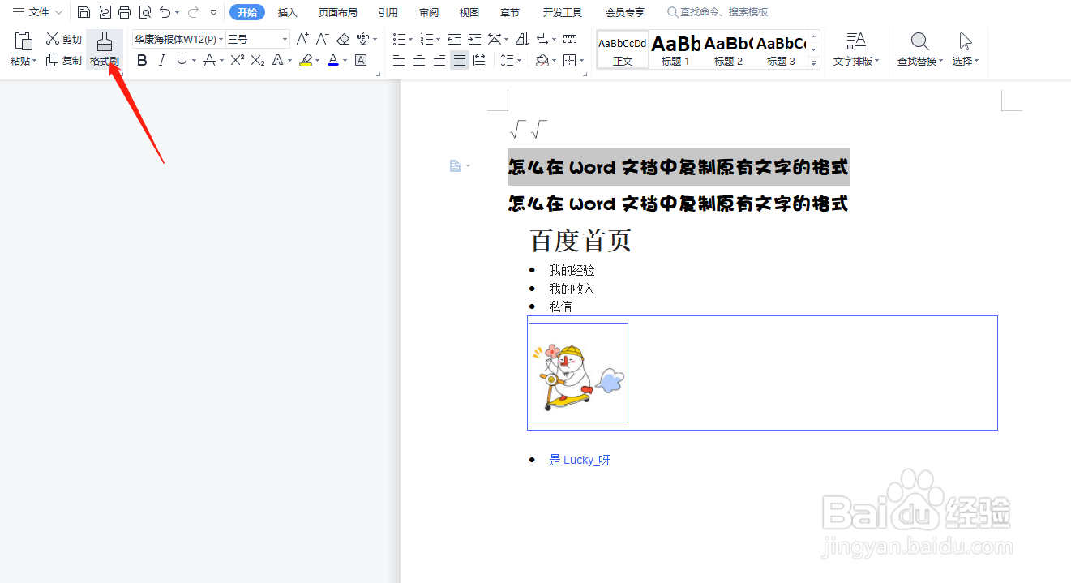Decrease the paragraph indent

pos(454,39)
